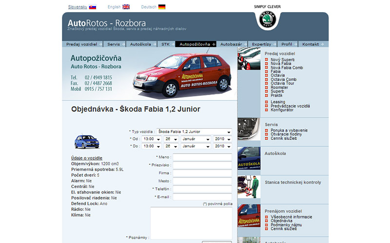
Task: Click the British flag icon
Action: point(126,7)
